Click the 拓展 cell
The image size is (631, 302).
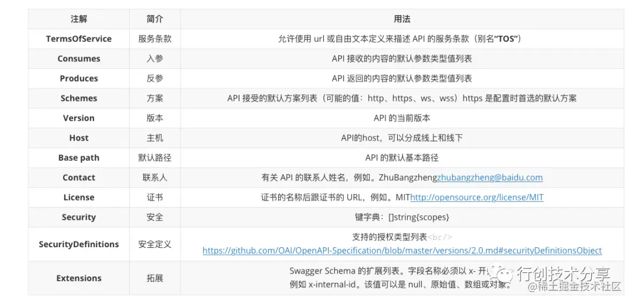(x=155, y=278)
